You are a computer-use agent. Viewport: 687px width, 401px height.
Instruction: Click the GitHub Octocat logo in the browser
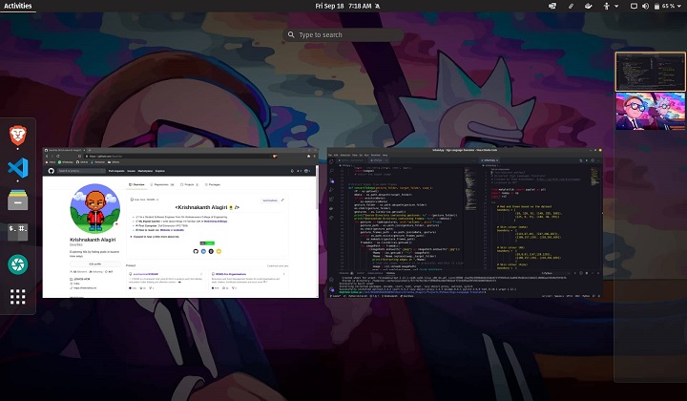tap(52, 171)
